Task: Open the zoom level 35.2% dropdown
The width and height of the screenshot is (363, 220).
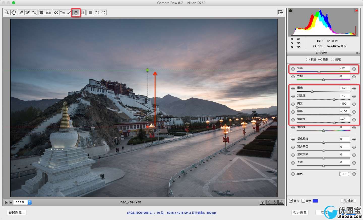Action: (x=30, y=202)
